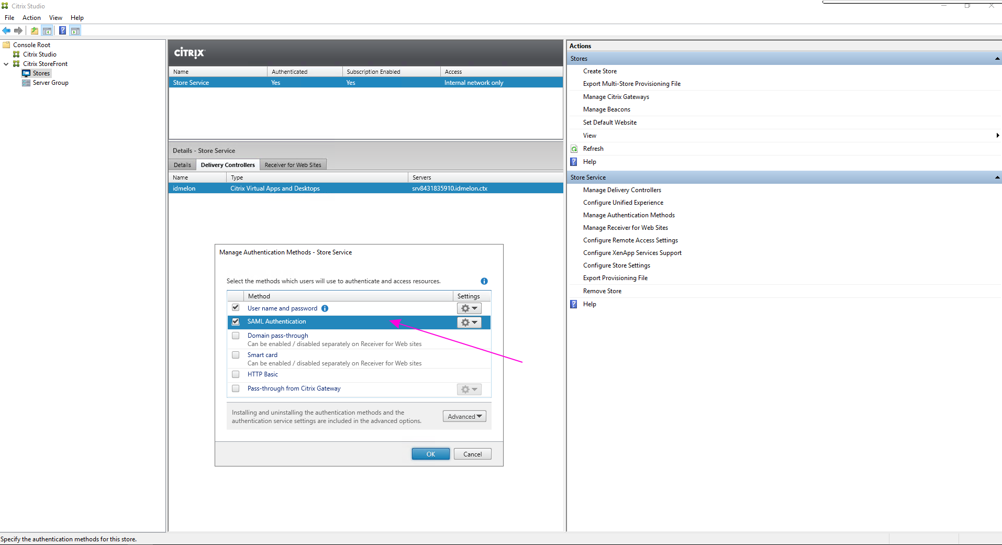Screen dimensions: 1002x545
Task: Click Manage Citrix Gateways action
Action: click(x=616, y=97)
